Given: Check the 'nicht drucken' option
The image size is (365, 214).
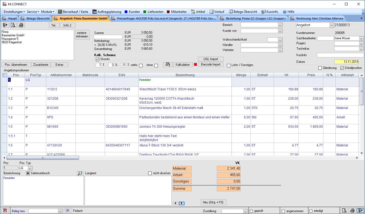Looking at the screenshot, I should (x=150, y=173).
